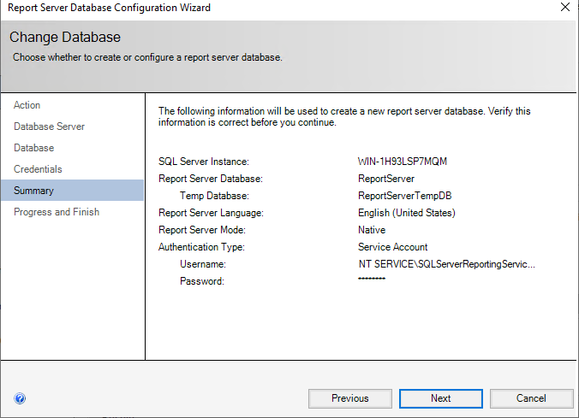Screen dimensions: 579x418
Task: Select the Database Server step
Action: coord(49,127)
